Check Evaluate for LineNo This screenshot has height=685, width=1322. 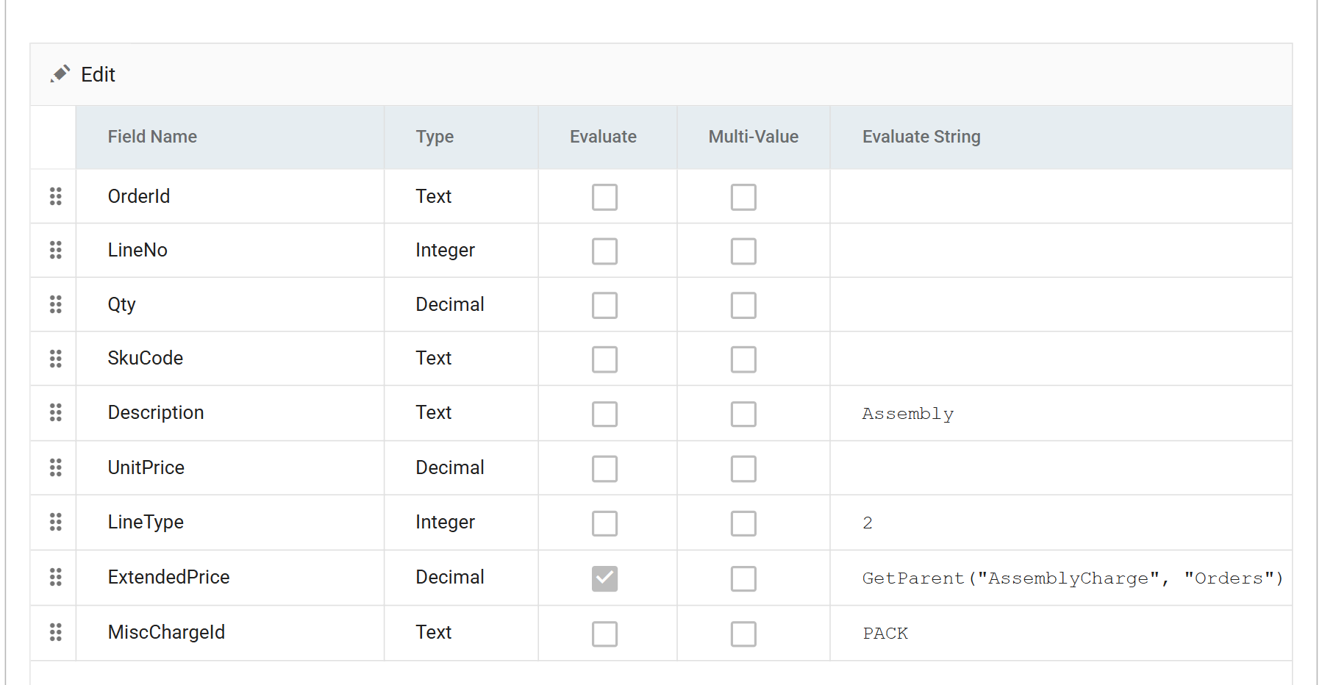(604, 251)
